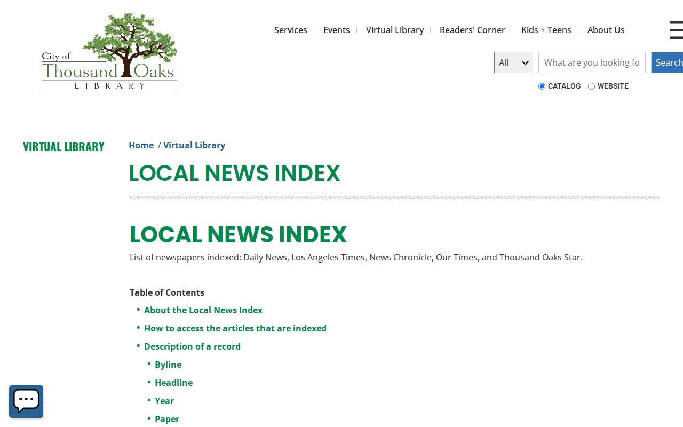Open the chat speech bubble widget
683x427 pixels.
pyautogui.click(x=26, y=401)
